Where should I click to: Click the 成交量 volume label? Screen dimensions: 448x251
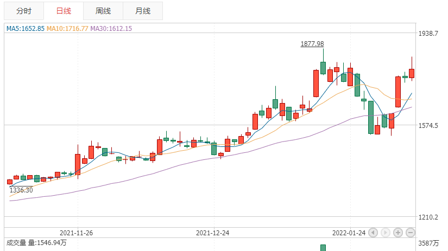click(16, 243)
